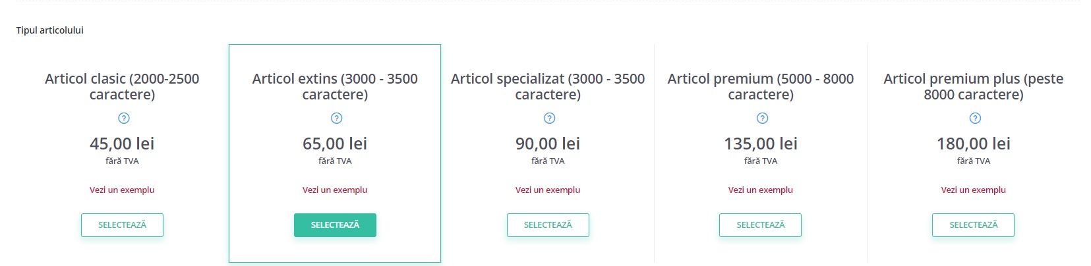View example for Articol premium plus
1091x266 pixels.
(974, 190)
